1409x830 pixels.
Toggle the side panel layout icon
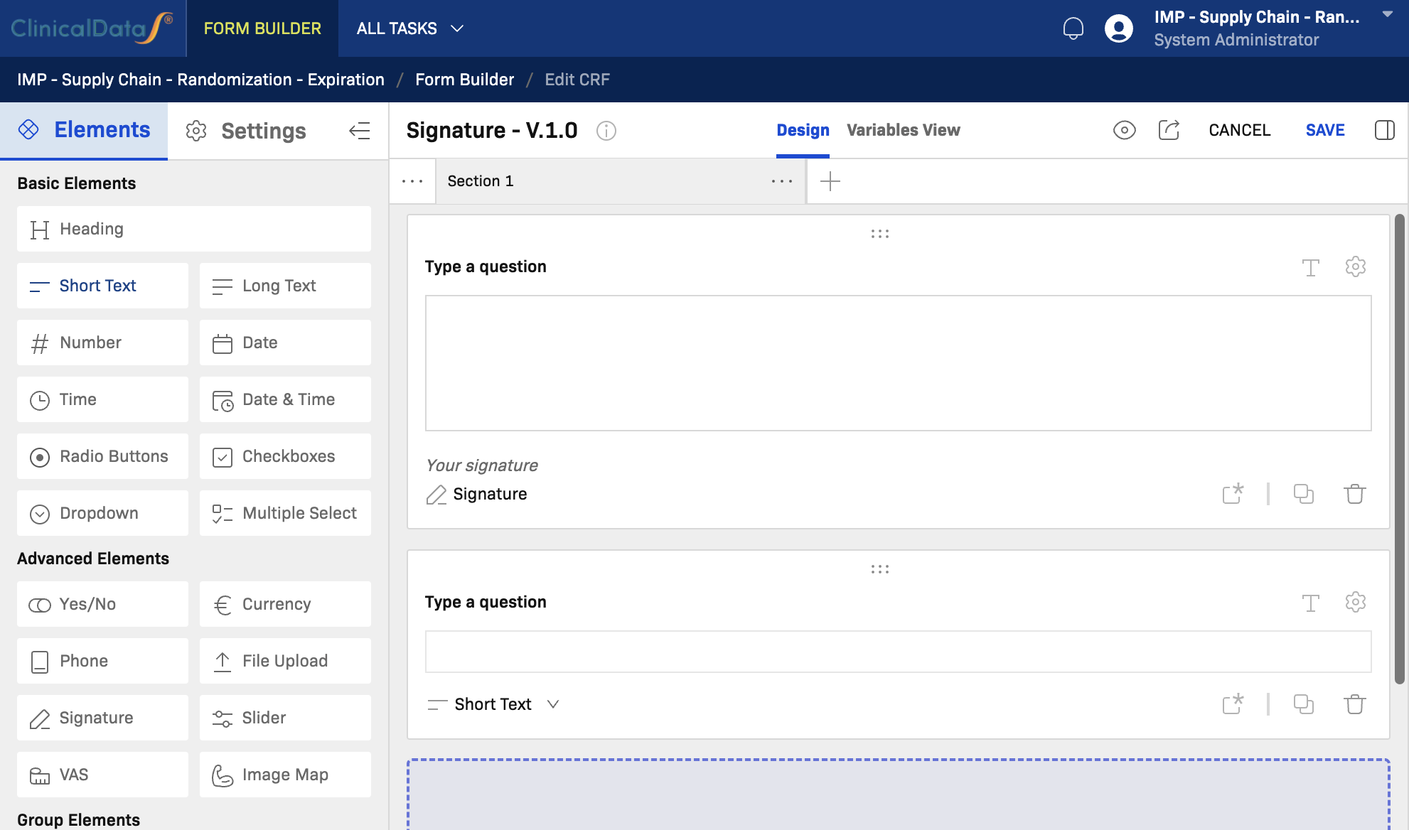coord(1384,130)
